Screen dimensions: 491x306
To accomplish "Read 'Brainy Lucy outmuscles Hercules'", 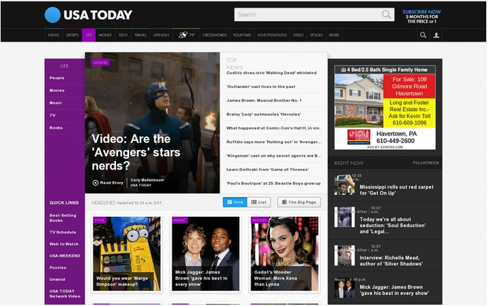I will point(264,114).
